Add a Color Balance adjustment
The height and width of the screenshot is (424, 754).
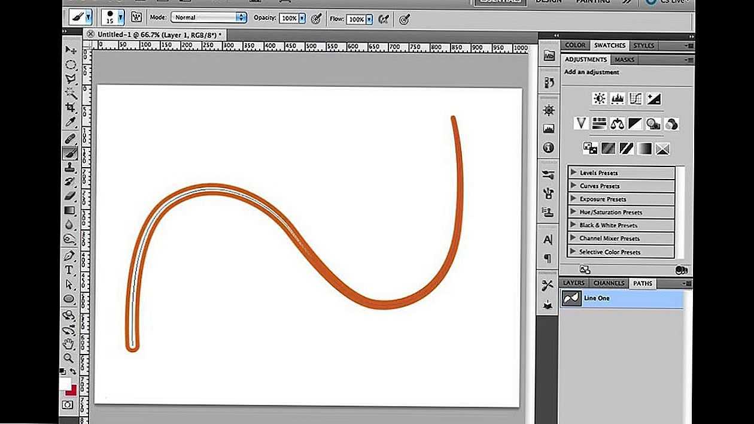click(x=617, y=123)
